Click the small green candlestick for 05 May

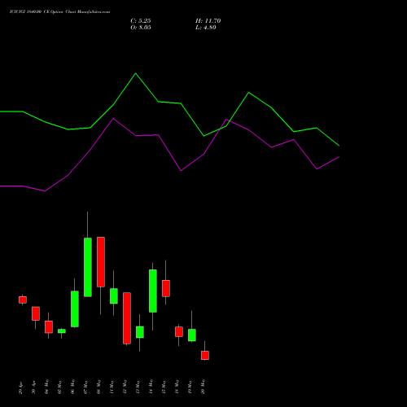click(x=62, y=331)
